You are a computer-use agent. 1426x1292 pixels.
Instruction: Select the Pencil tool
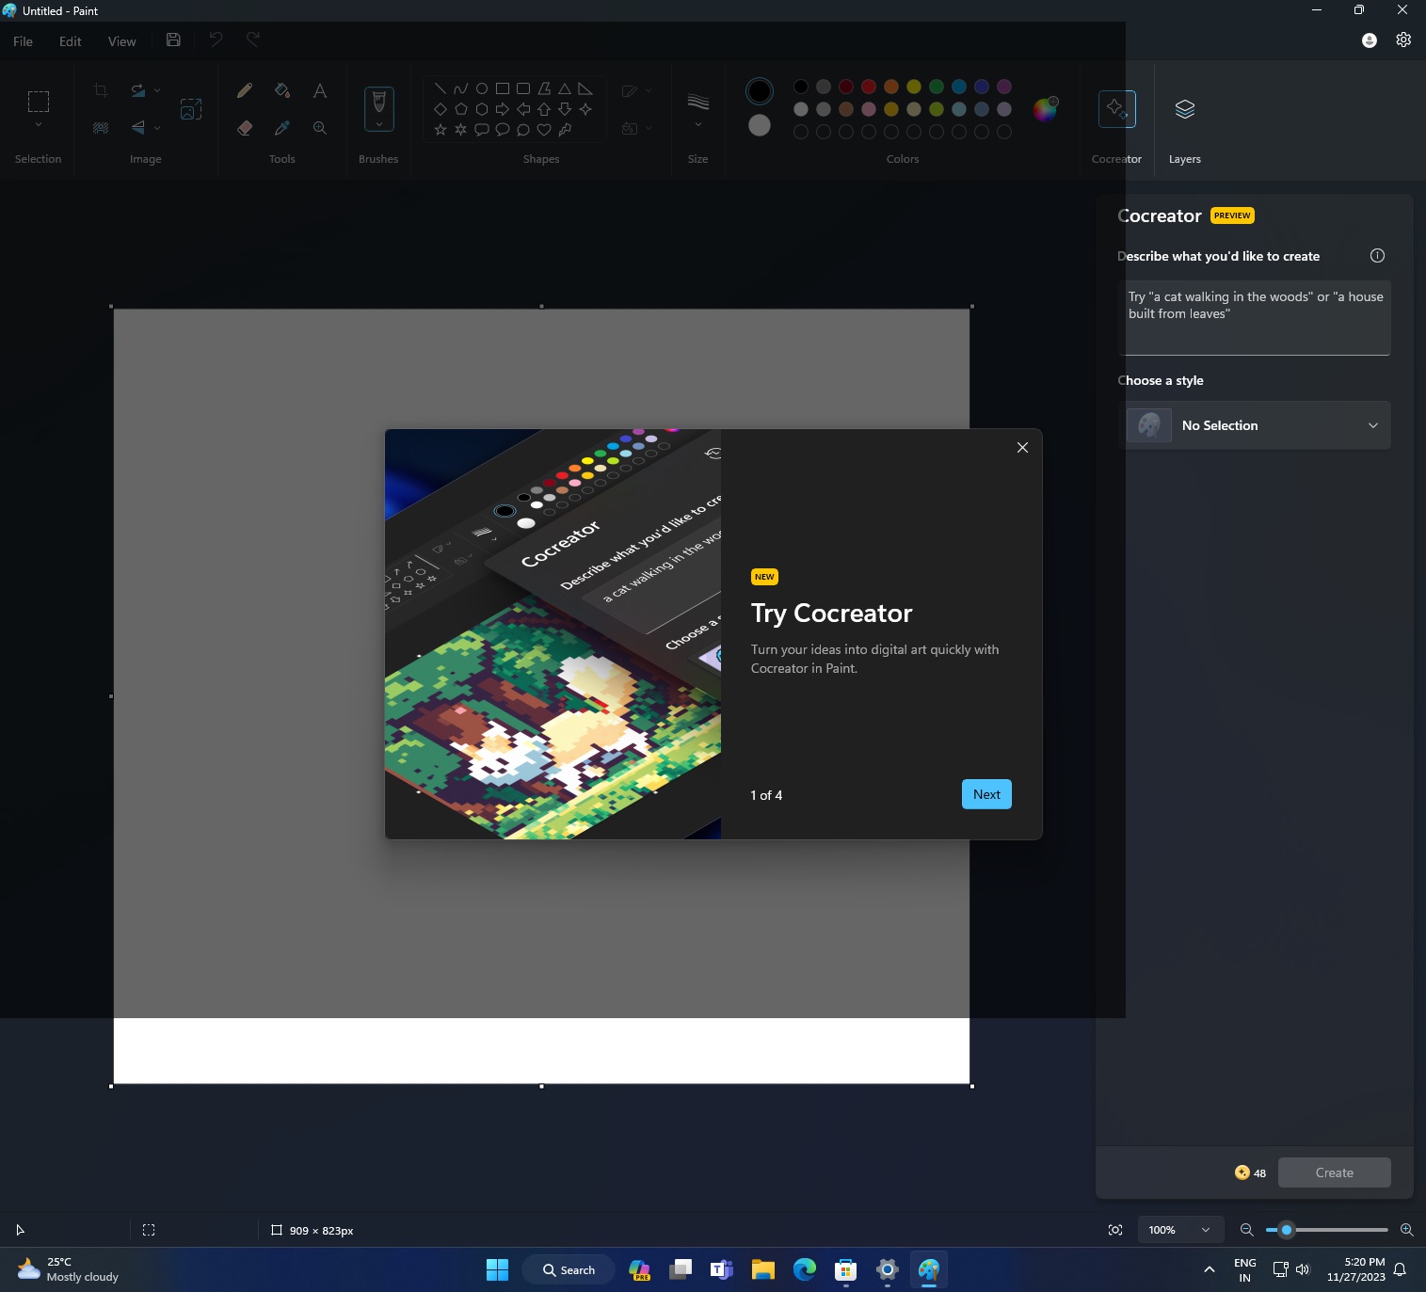(245, 89)
